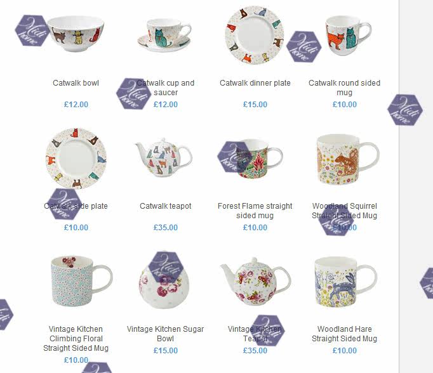
Task: Click the £15.00 price under dinner plate
Action: (x=255, y=105)
